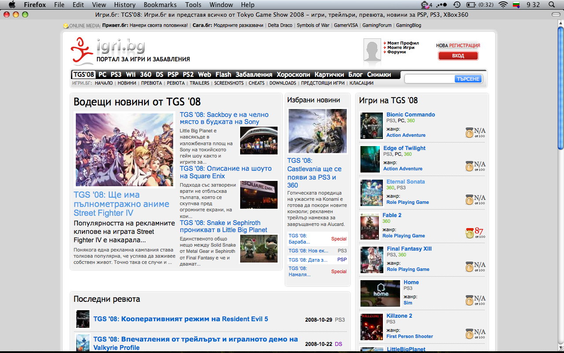This screenshot has width=564, height=353.
Task: Click the Square Enix booth thumbnail
Action: 259,194
